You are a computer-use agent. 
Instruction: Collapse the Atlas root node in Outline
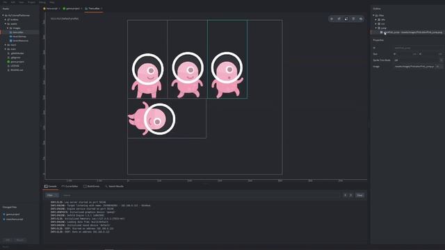(373, 15)
